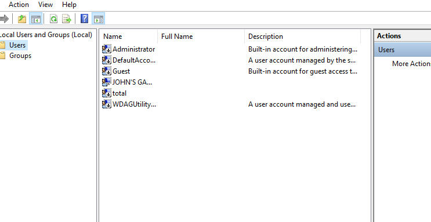Viewport: 431px width, 222px height.
Task: Click the Export List toolbar icon
Action: [x=67, y=19]
